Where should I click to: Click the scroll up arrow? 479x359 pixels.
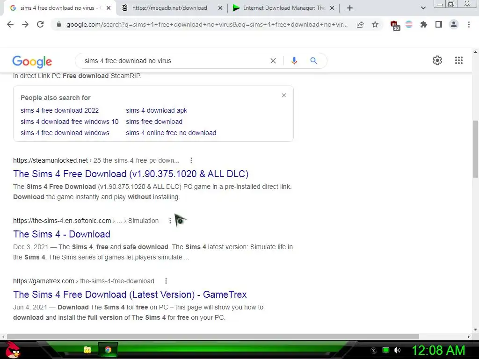[x=475, y=52]
